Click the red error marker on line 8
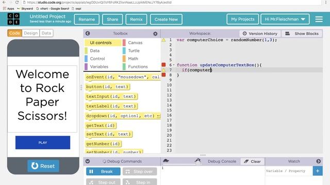330x185 pixels. coord(163,75)
